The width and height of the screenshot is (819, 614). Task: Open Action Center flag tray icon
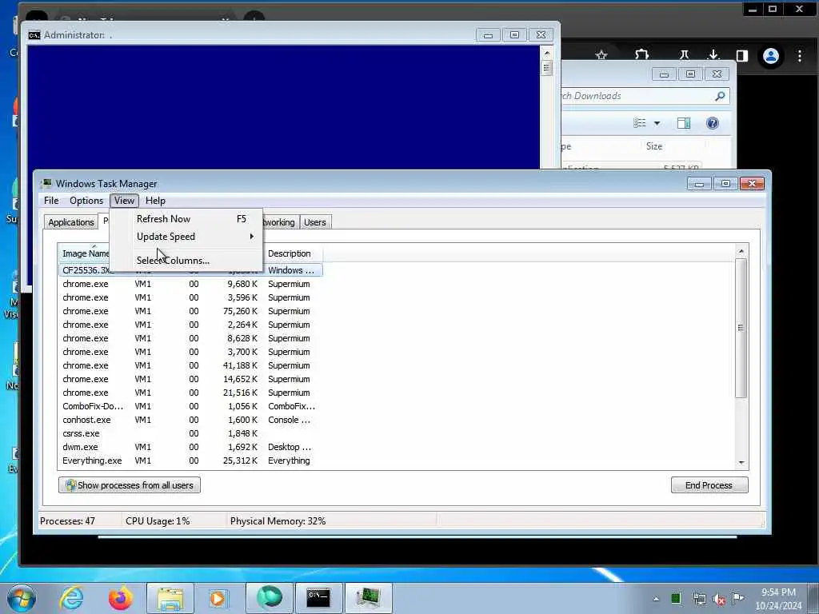[738, 598]
